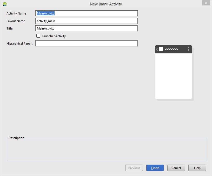Click the Launcher Activity checkbox label text
This screenshot has width=212, height=176.
pos(54,36)
